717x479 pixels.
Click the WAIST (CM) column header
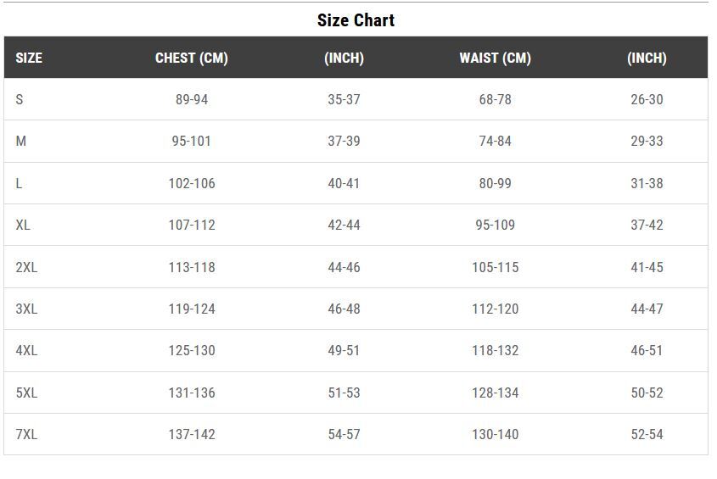496,58
